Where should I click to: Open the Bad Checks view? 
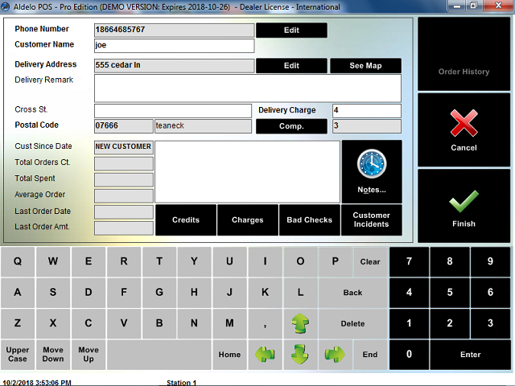tap(310, 220)
